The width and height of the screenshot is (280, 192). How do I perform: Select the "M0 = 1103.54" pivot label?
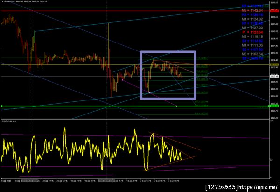252,54
